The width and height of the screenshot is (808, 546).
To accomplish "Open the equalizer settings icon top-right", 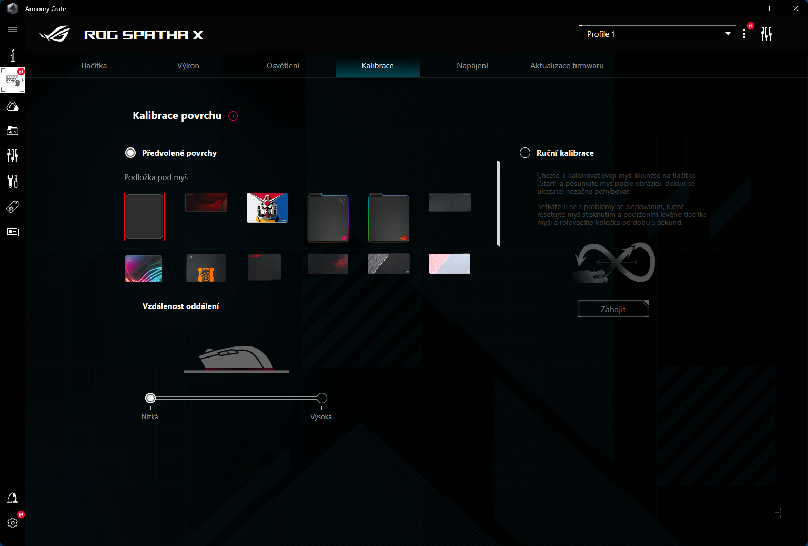I will (x=766, y=34).
